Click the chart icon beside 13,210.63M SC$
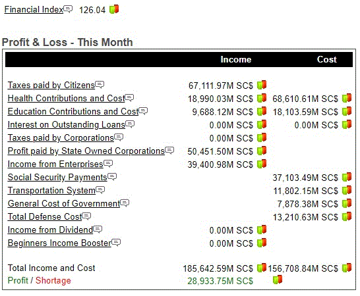 (347, 216)
